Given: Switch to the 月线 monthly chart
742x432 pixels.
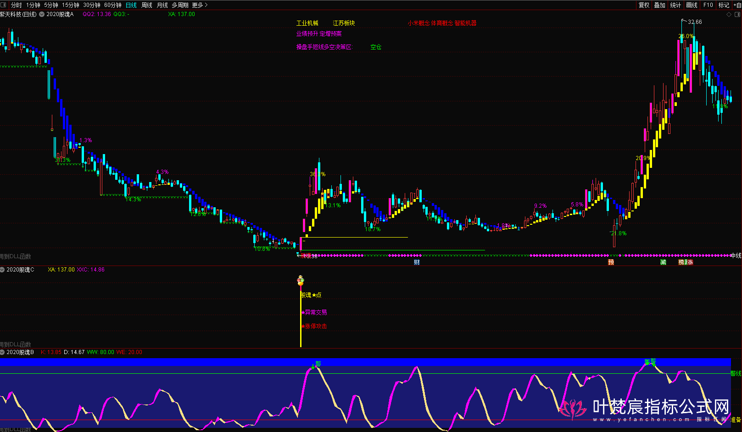Looking at the screenshot, I should pos(162,5).
